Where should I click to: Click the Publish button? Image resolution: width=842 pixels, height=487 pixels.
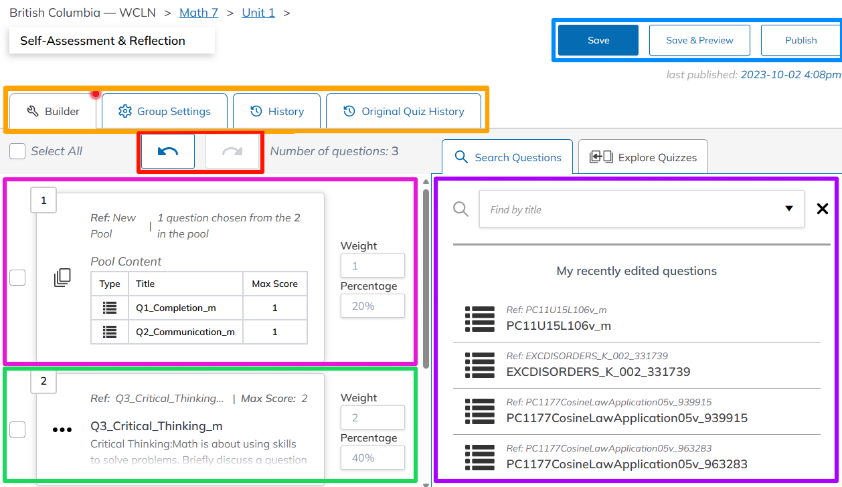click(x=802, y=39)
